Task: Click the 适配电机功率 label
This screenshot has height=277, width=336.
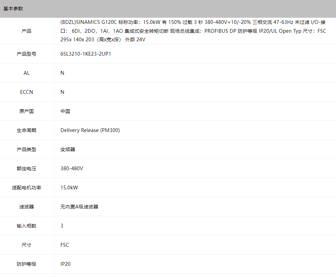Action: click(27, 188)
